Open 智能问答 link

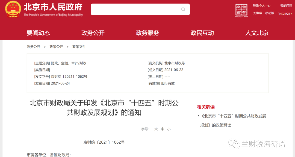[x=286, y=6]
